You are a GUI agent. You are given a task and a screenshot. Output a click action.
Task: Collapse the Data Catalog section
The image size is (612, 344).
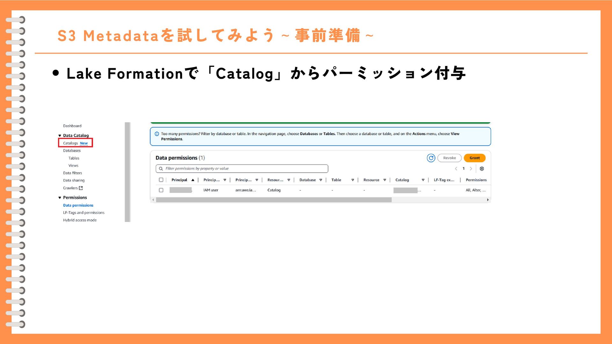[x=60, y=136]
